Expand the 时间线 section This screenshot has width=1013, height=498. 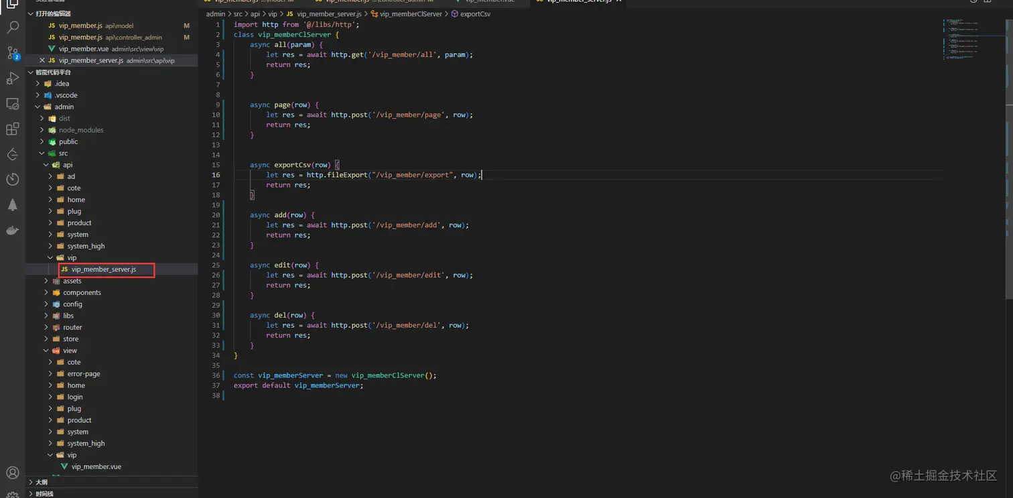pyautogui.click(x=31, y=494)
